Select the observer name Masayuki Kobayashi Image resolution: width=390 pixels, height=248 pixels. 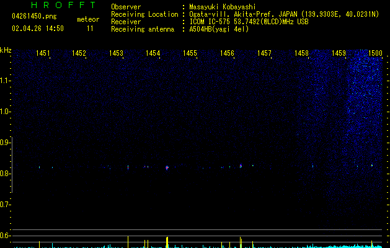(223, 7)
